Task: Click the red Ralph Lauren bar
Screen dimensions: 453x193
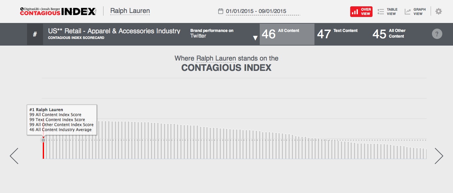Action: 43,147
